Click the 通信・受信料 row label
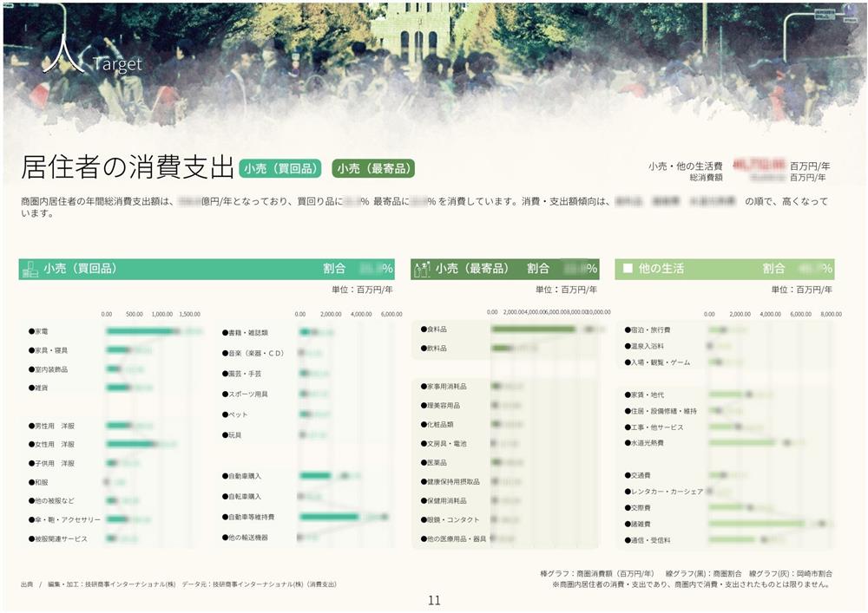 pos(648,540)
